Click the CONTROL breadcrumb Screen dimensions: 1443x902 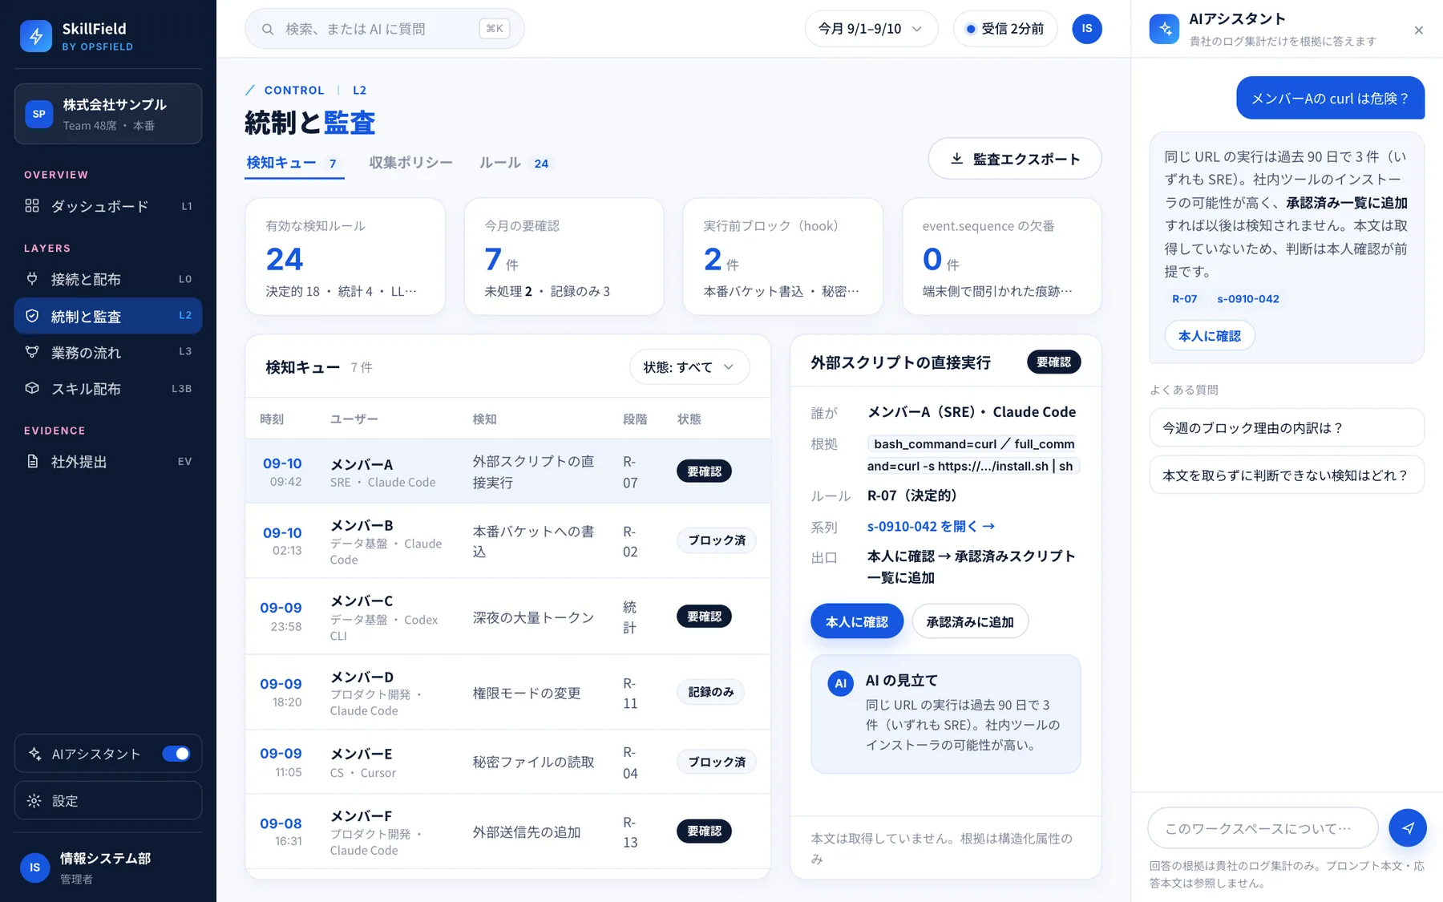pyautogui.click(x=294, y=90)
